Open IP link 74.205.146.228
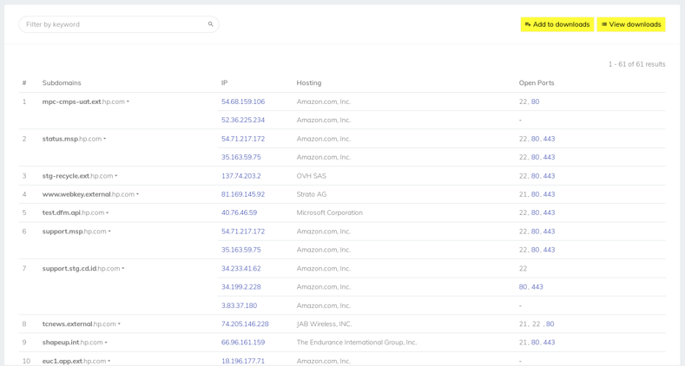The width and height of the screenshot is (685, 366). (x=245, y=324)
